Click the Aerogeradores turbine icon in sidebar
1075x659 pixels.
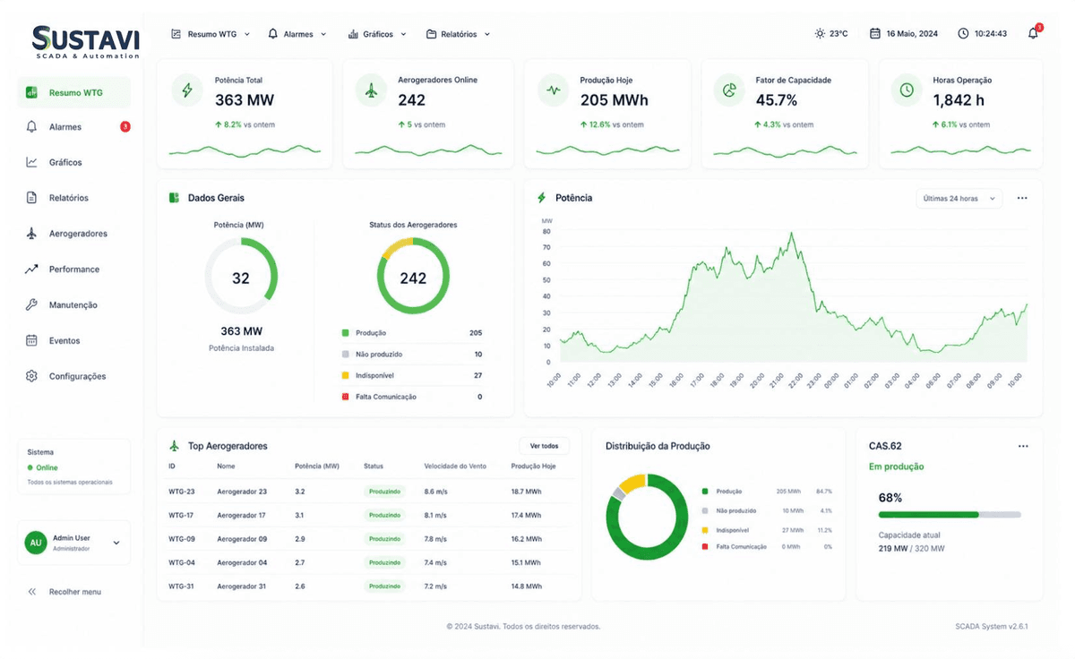pos(31,234)
